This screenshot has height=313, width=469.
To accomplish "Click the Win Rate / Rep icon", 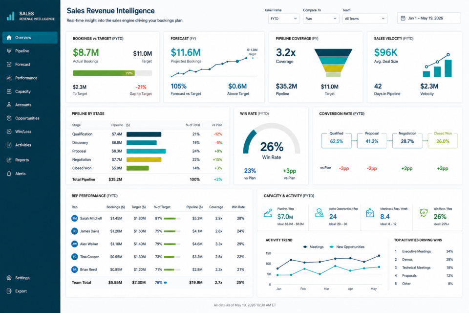I will [423, 213].
